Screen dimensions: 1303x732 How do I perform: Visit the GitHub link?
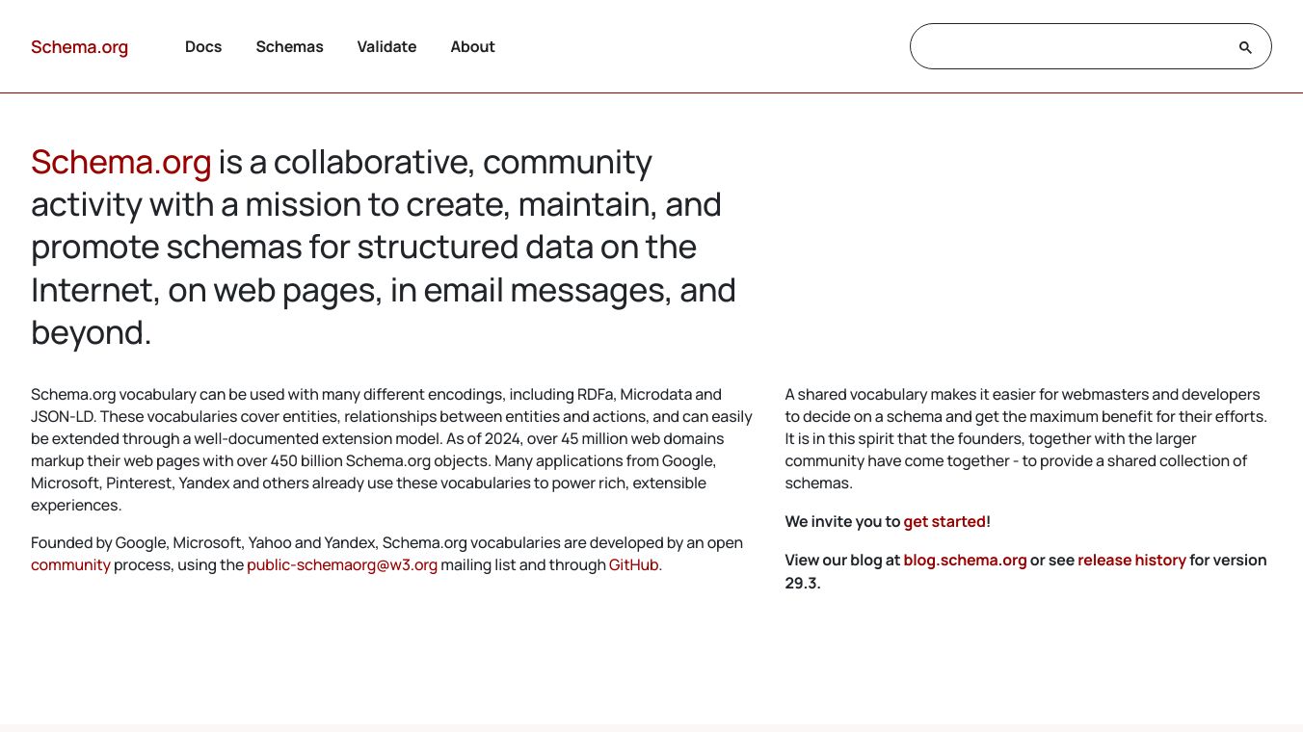[x=634, y=565]
